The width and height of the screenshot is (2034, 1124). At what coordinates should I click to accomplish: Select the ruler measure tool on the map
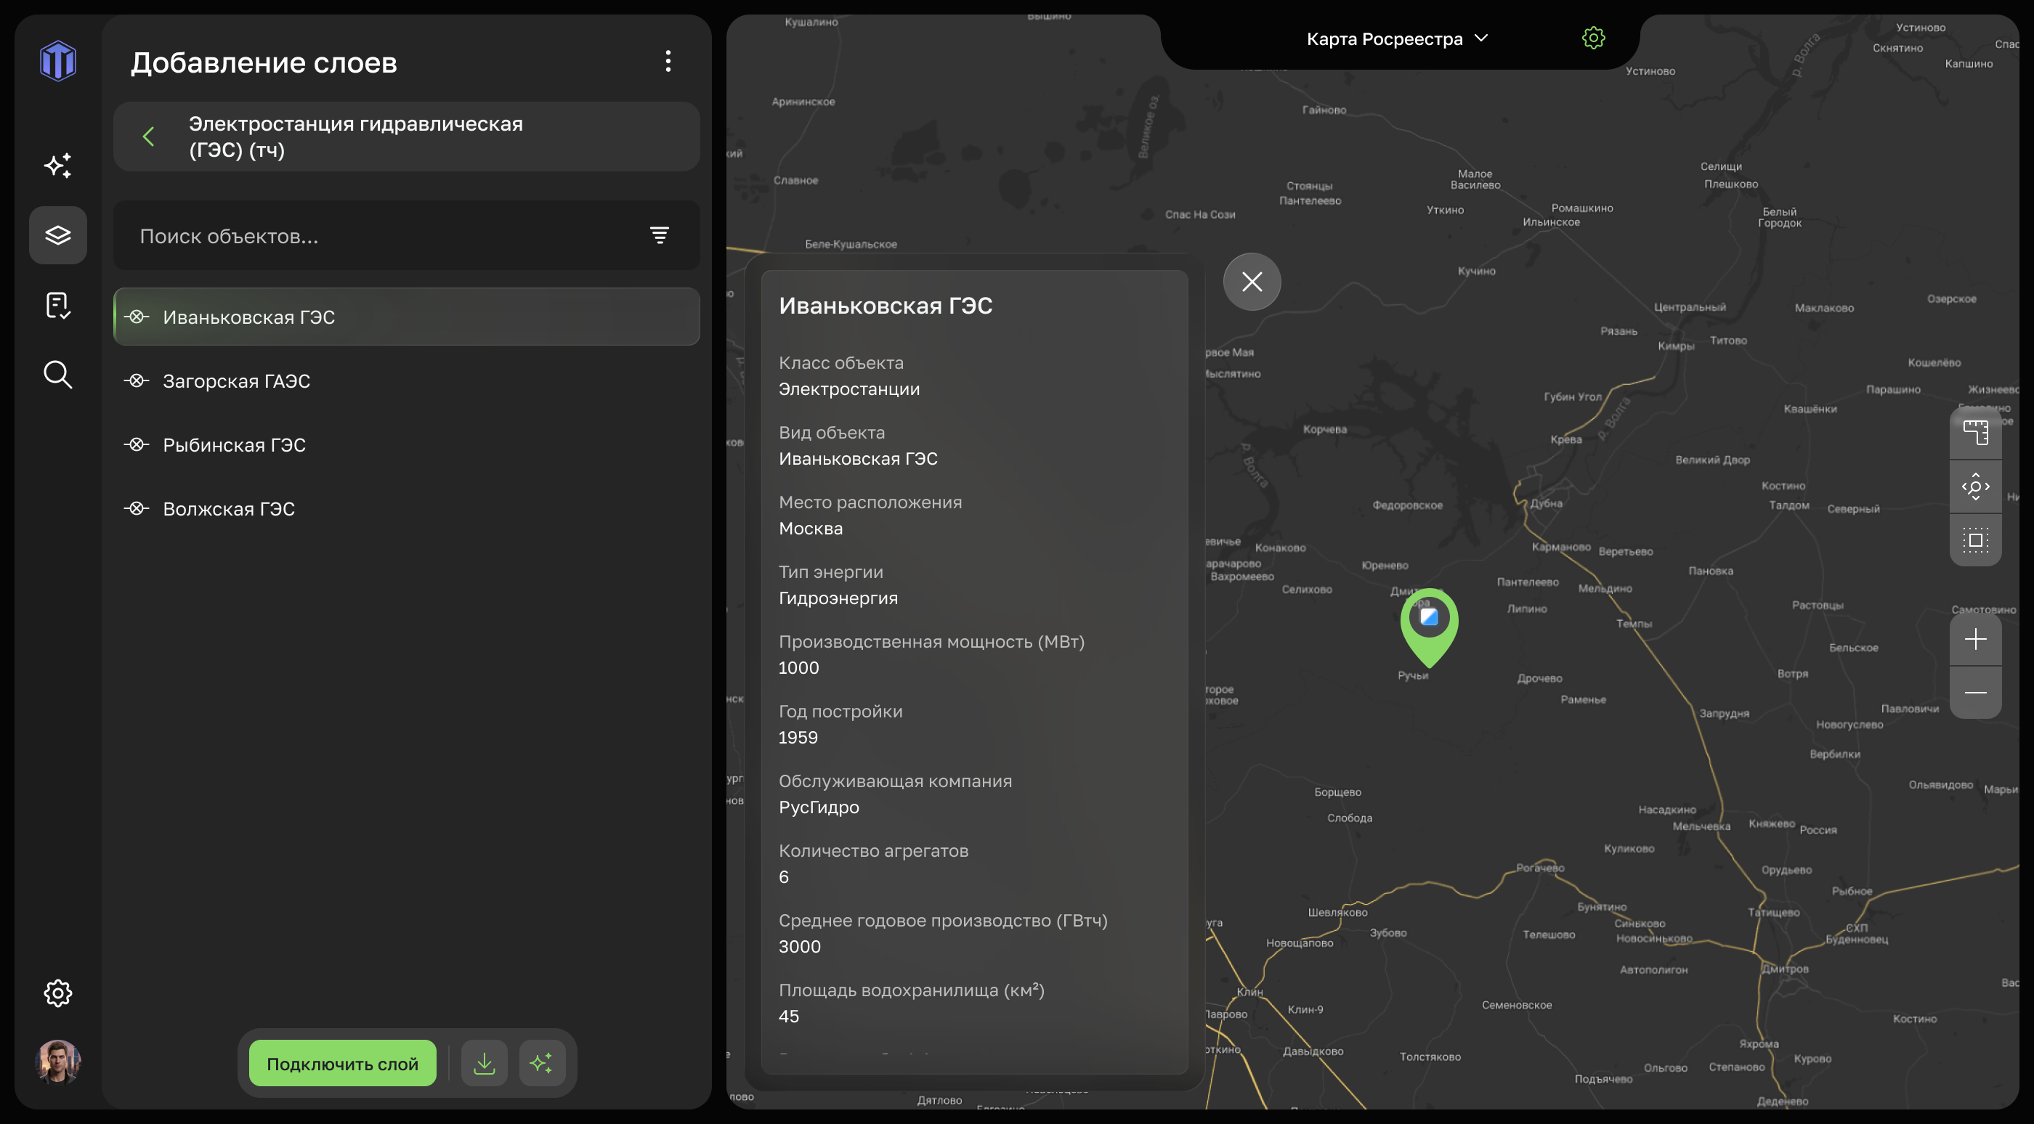click(x=1976, y=433)
